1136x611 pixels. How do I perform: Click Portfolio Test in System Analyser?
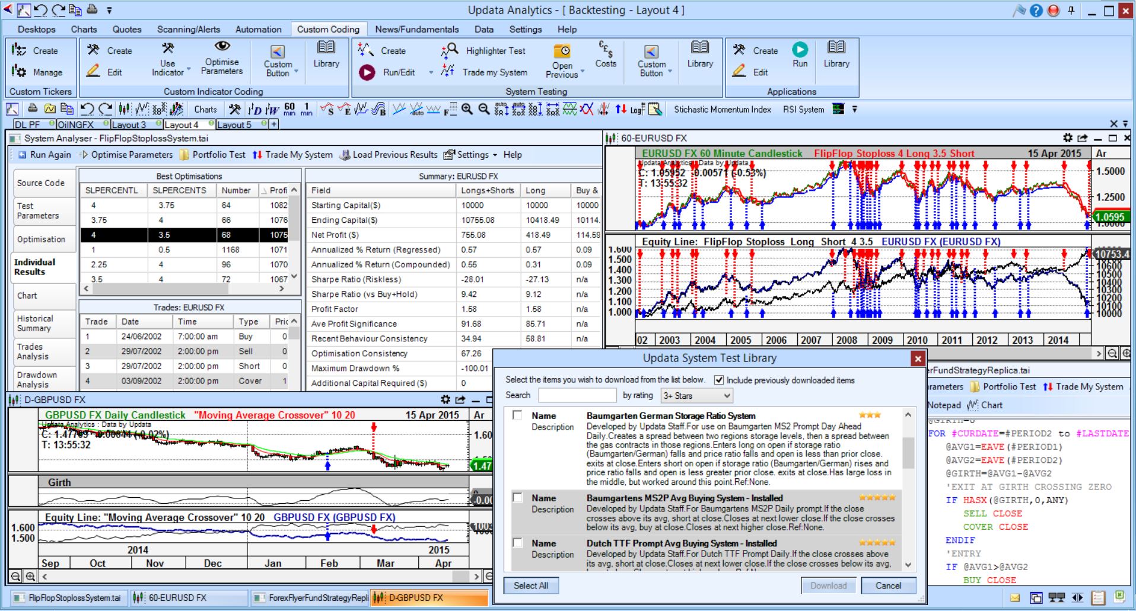point(212,155)
